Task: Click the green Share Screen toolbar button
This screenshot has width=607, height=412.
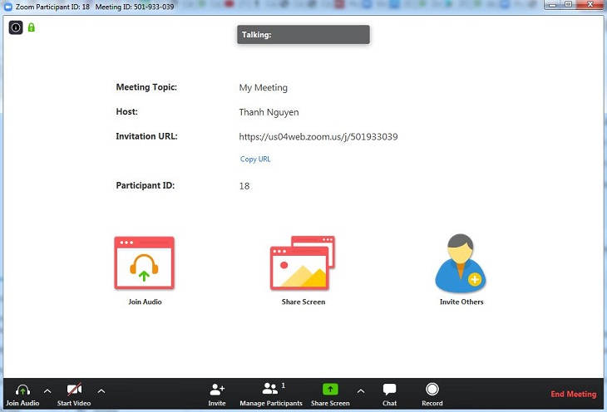Action: click(x=330, y=395)
